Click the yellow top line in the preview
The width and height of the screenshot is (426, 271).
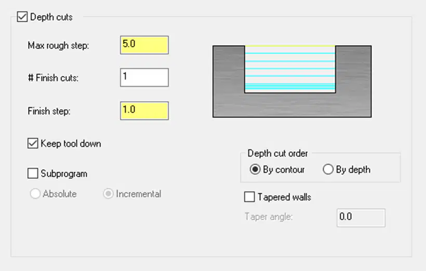pos(290,46)
